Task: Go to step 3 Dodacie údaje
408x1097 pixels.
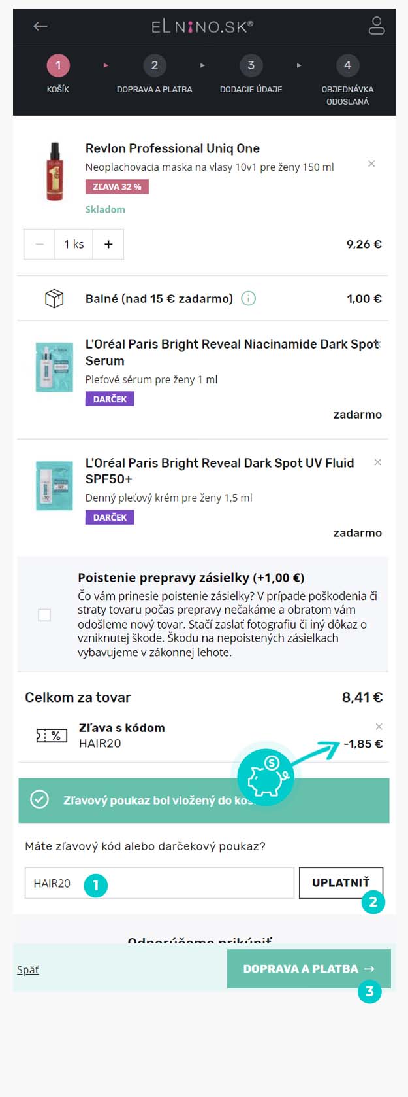Action: [x=251, y=75]
